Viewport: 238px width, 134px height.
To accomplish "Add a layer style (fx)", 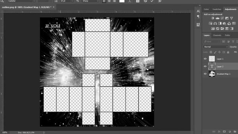I will click(219, 131).
